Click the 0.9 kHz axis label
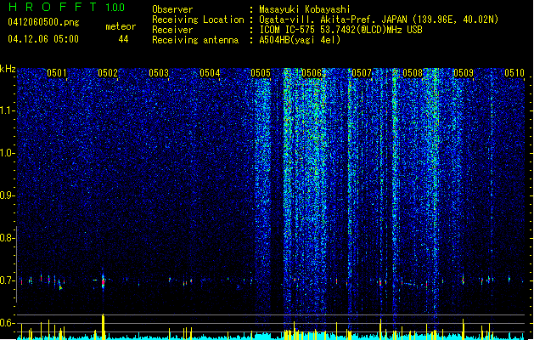 7,195
